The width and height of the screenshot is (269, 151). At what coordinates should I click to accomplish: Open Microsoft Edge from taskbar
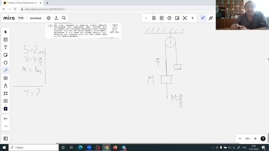pyautogui.click(x=80, y=147)
